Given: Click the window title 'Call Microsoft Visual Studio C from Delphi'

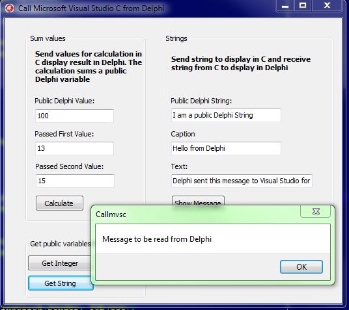Looking at the screenshot, I should click(91, 8).
